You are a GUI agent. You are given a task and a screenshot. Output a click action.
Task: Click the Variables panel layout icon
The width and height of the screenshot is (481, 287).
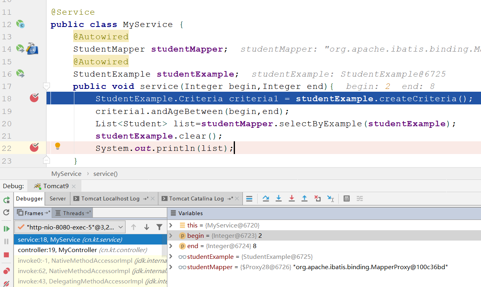tap(174, 213)
